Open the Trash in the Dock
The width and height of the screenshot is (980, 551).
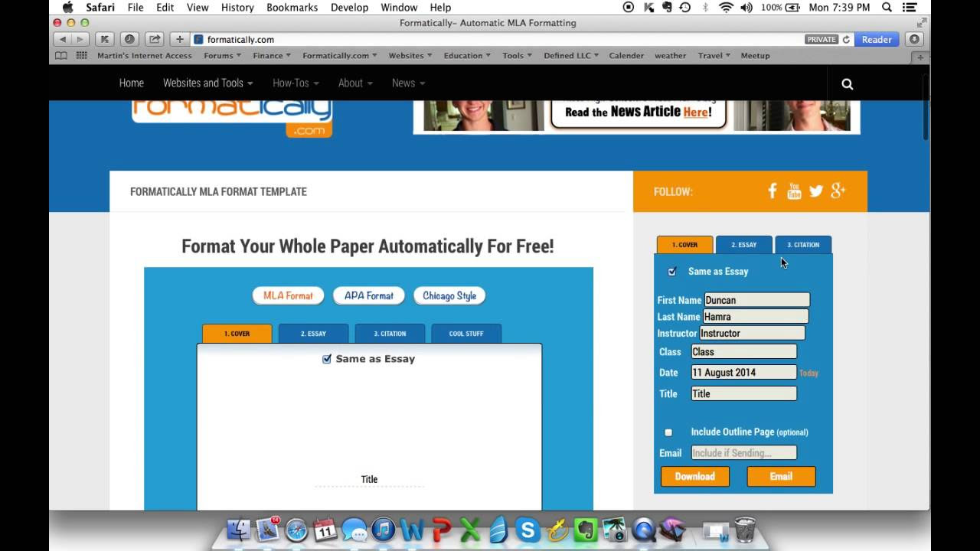[744, 530]
